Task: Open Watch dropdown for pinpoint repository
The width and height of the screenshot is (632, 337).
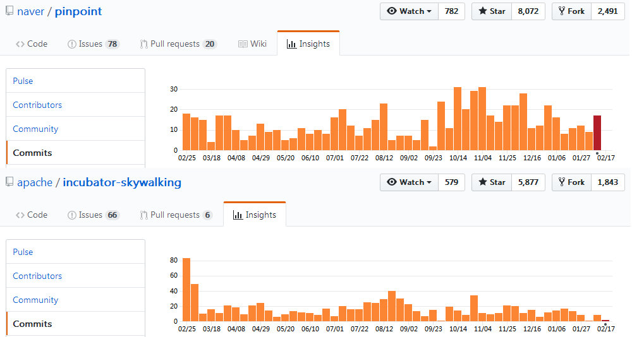Action: [x=410, y=11]
